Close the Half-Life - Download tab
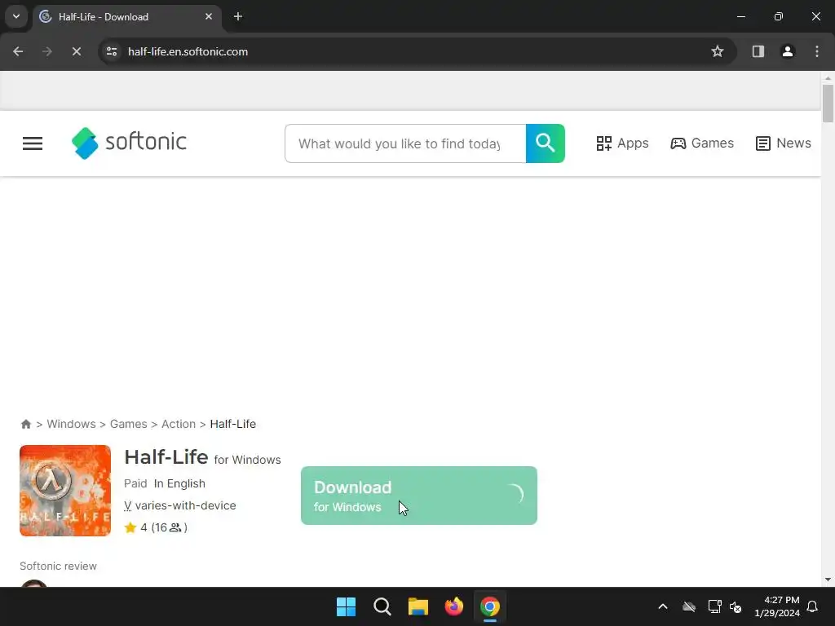Screen dimensions: 835x626 click(209, 16)
